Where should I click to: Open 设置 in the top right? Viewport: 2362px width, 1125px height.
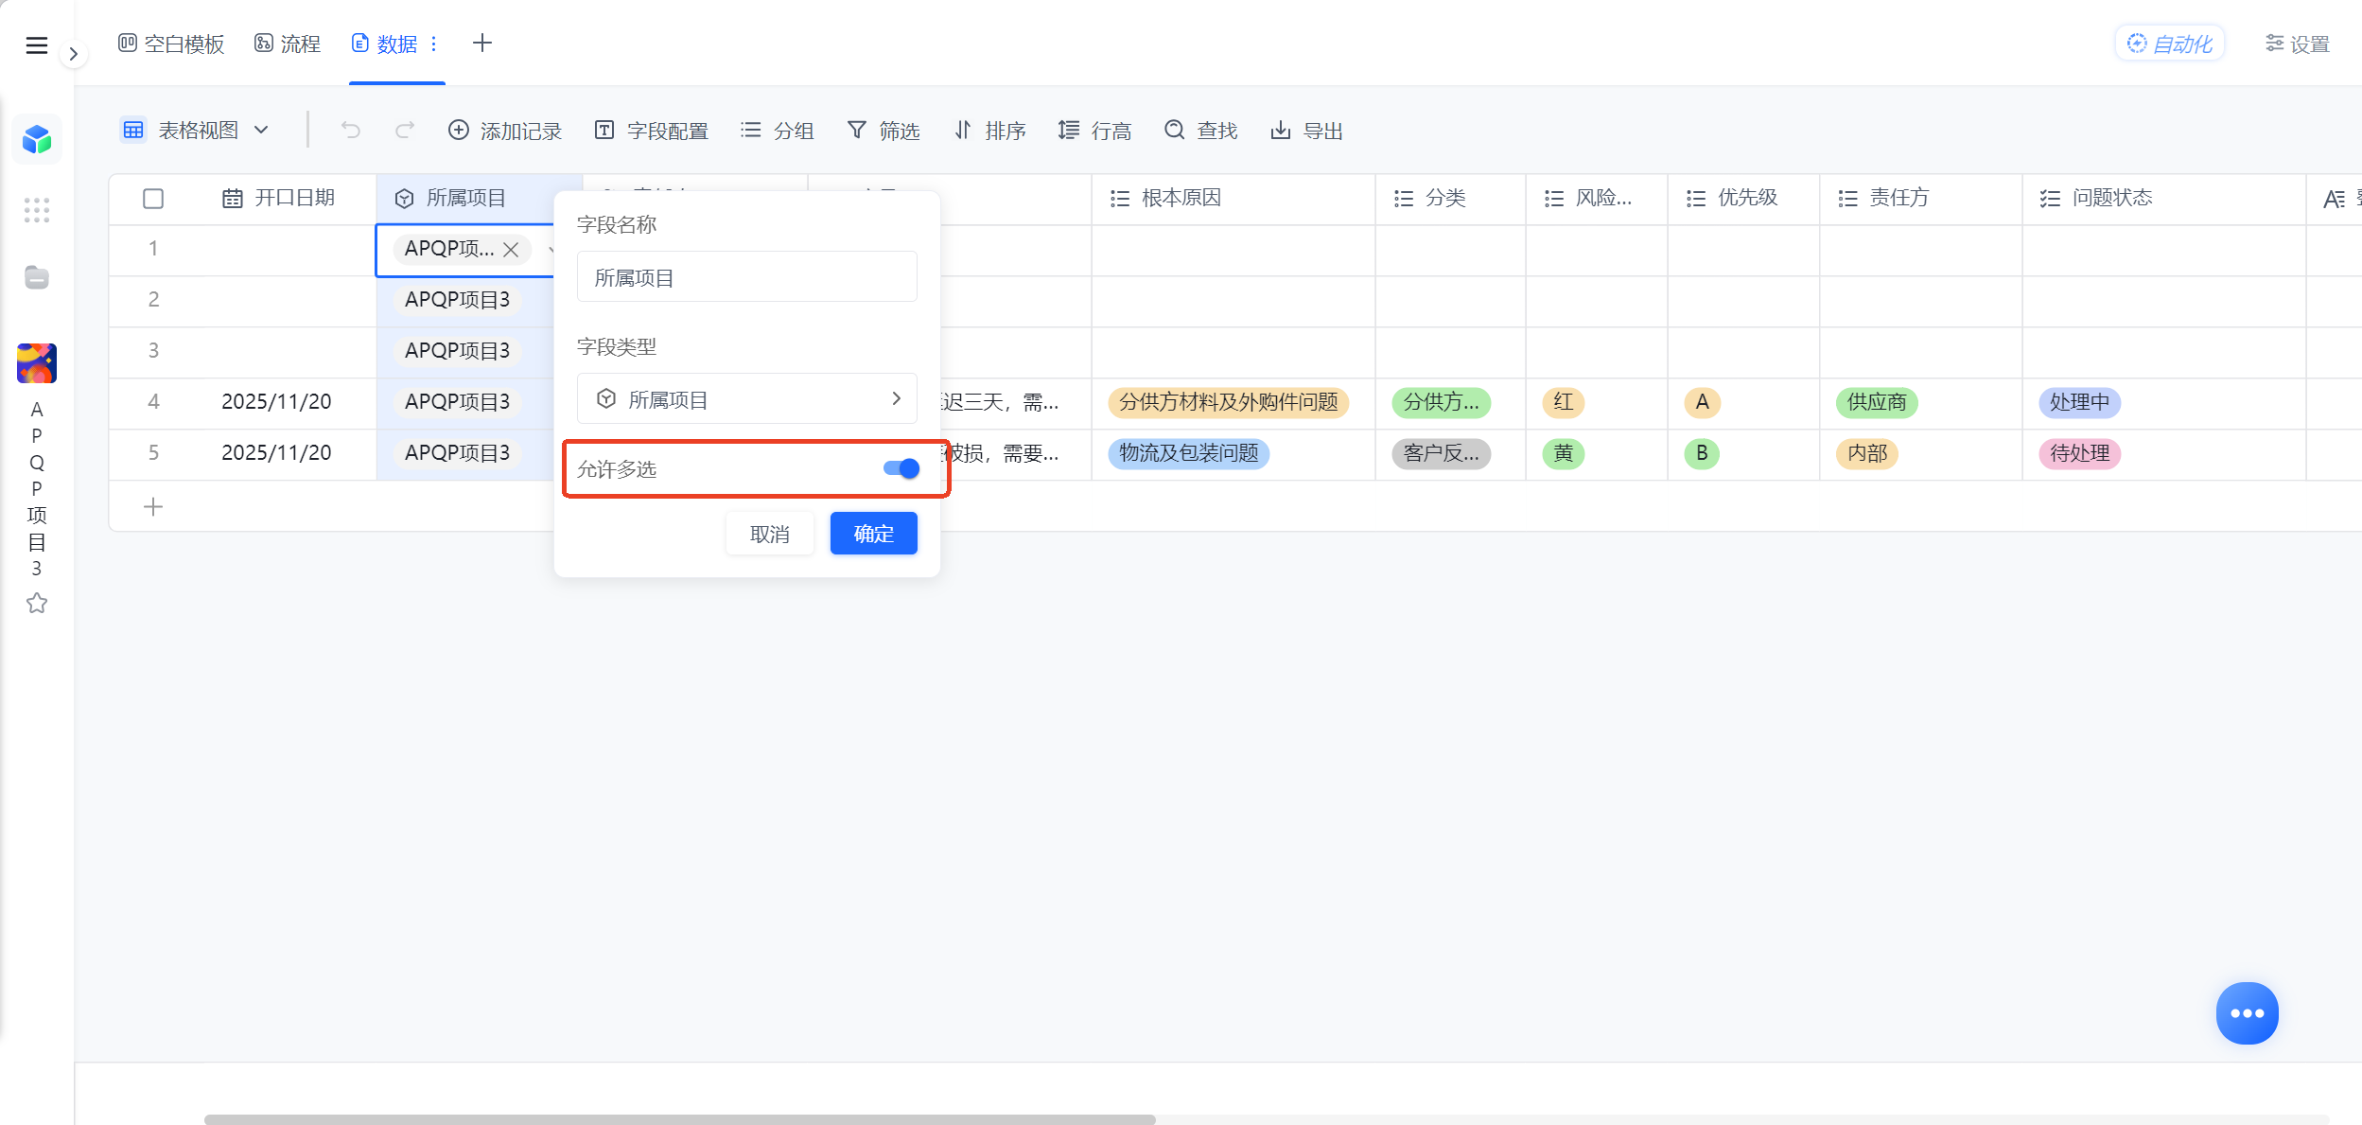(x=2297, y=44)
